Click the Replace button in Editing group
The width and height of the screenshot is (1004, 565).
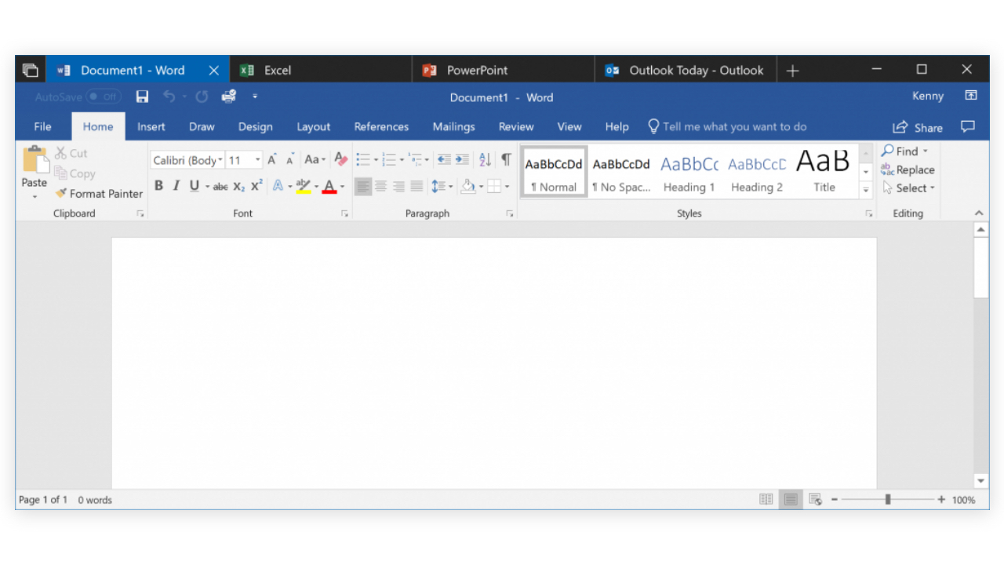pyautogui.click(x=908, y=169)
